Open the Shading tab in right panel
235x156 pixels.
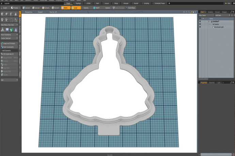point(210,12)
